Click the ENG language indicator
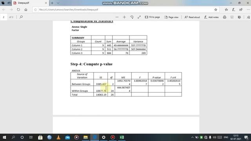Screen dimensions: 251x141 click(226, 137)
